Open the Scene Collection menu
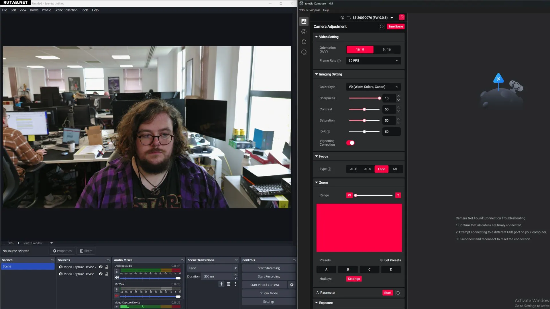 66,10
